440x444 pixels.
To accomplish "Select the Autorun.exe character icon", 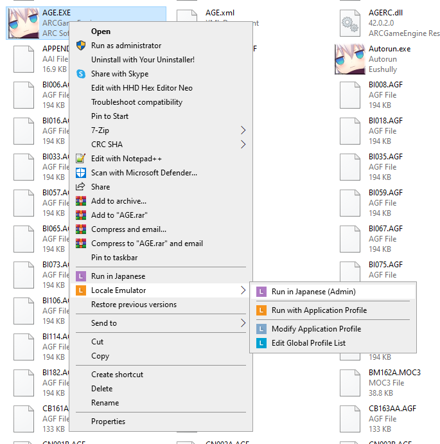I will (350, 59).
